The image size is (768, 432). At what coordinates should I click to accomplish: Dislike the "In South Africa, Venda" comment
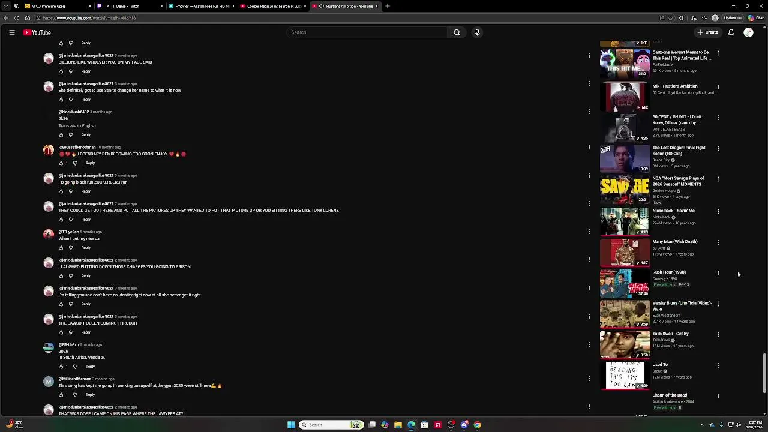75,367
